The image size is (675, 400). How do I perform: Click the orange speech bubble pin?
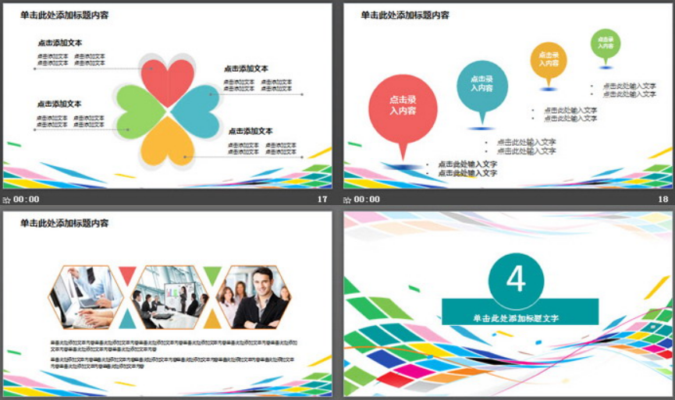[549, 61]
